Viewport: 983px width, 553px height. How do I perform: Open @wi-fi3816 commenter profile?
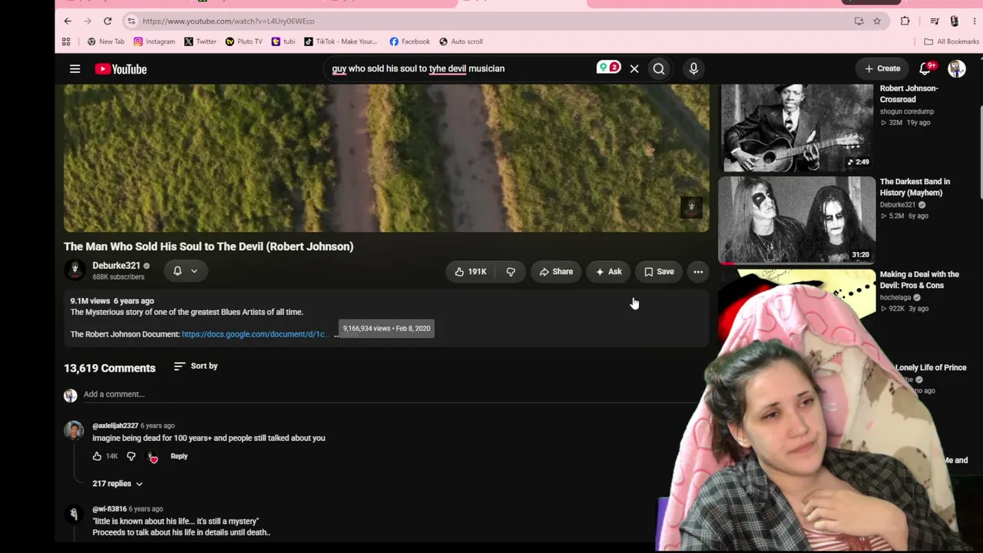(x=74, y=514)
